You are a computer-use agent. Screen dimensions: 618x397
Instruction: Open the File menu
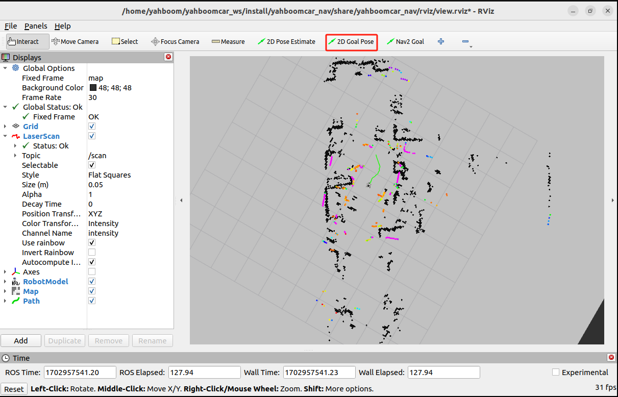click(x=11, y=26)
